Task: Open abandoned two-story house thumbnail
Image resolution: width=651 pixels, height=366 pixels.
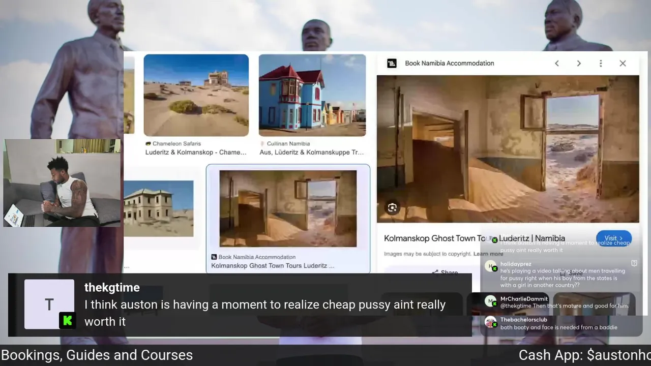Action: click(159, 208)
